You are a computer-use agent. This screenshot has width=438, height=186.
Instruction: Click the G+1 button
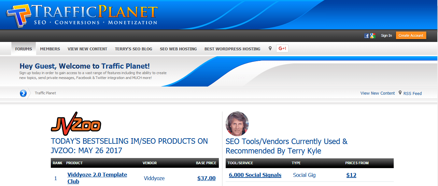pyautogui.click(x=282, y=48)
